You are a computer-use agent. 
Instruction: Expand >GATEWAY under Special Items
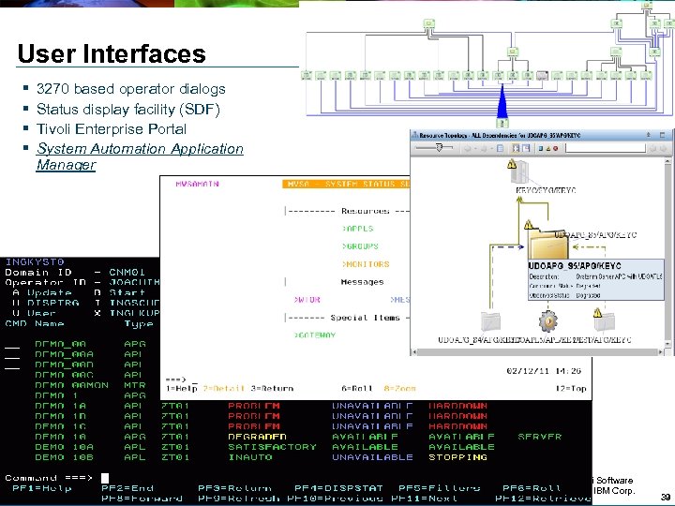(x=315, y=335)
